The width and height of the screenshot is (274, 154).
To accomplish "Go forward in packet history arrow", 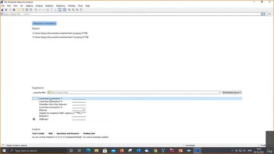I will 44,10.
